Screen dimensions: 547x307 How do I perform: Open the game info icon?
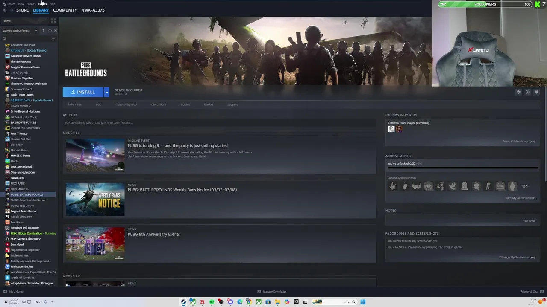[528, 92]
